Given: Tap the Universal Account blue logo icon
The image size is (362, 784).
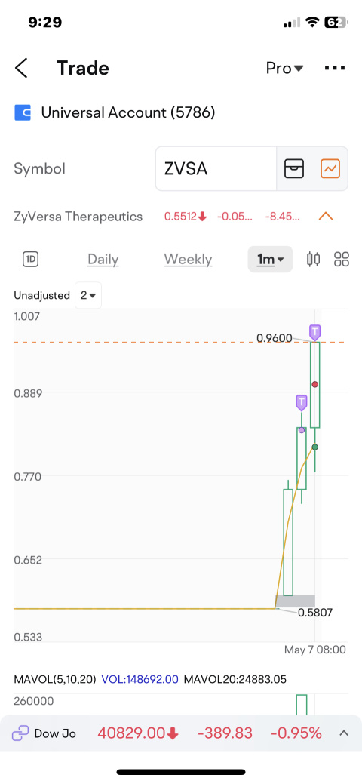Looking at the screenshot, I should click(x=23, y=113).
